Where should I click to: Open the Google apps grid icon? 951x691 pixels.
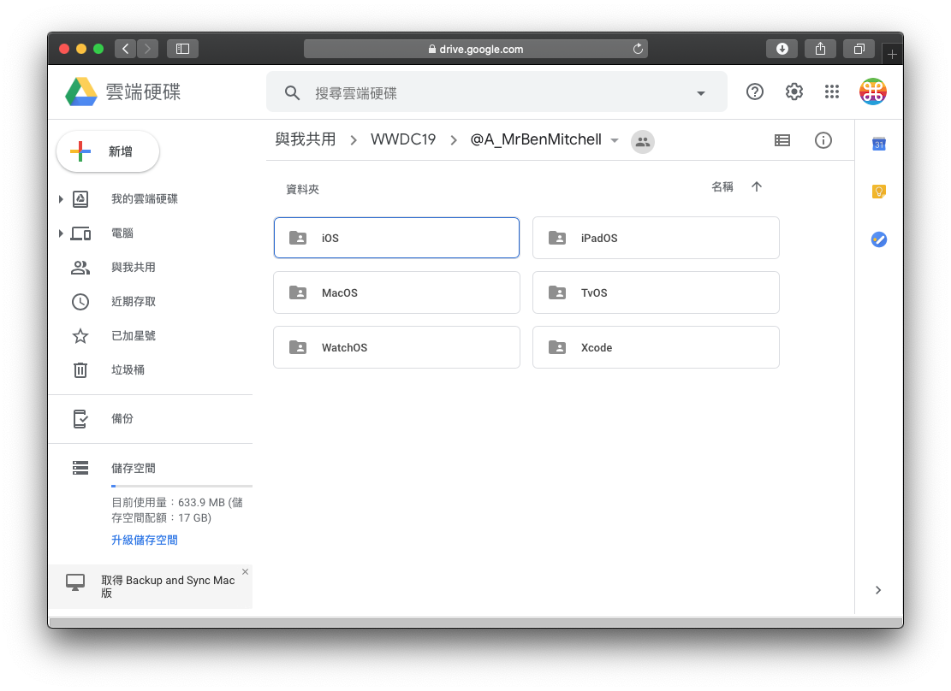[x=832, y=92]
